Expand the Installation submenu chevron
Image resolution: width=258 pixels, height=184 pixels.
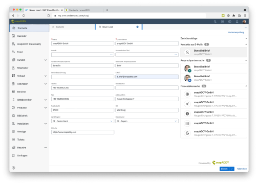tap(46, 124)
